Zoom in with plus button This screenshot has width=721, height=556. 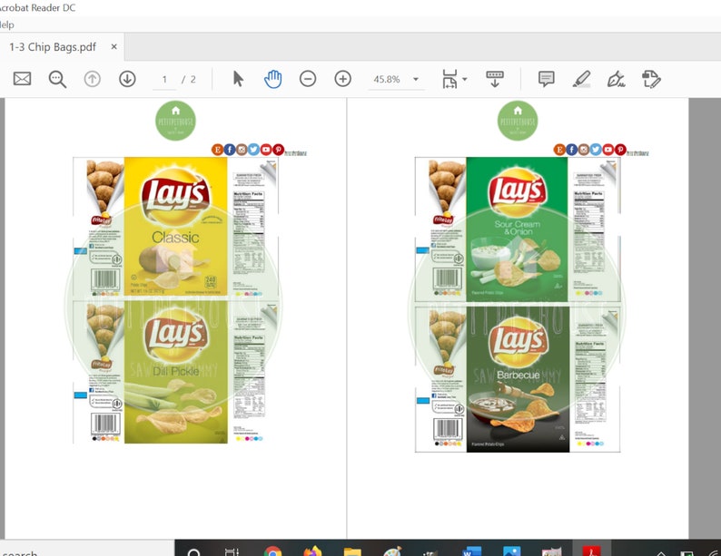[x=342, y=79]
